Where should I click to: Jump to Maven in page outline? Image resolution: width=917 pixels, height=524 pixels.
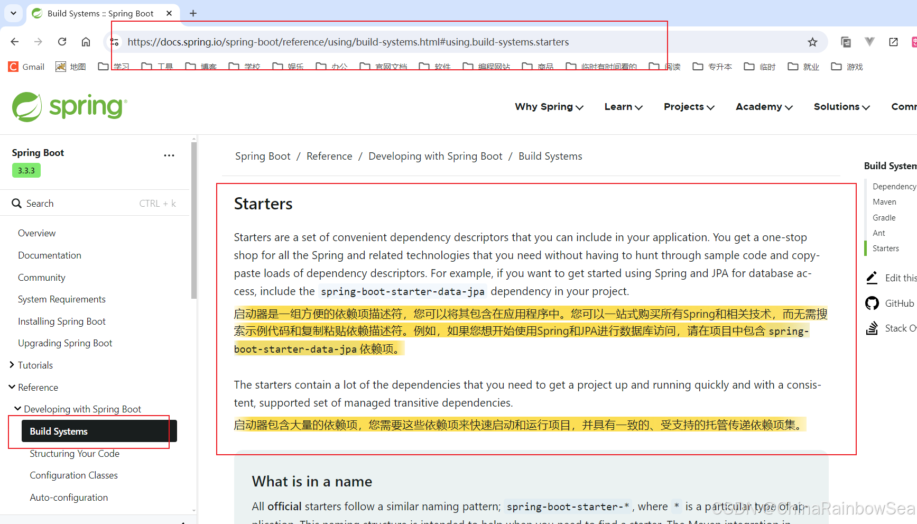(884, 202)
